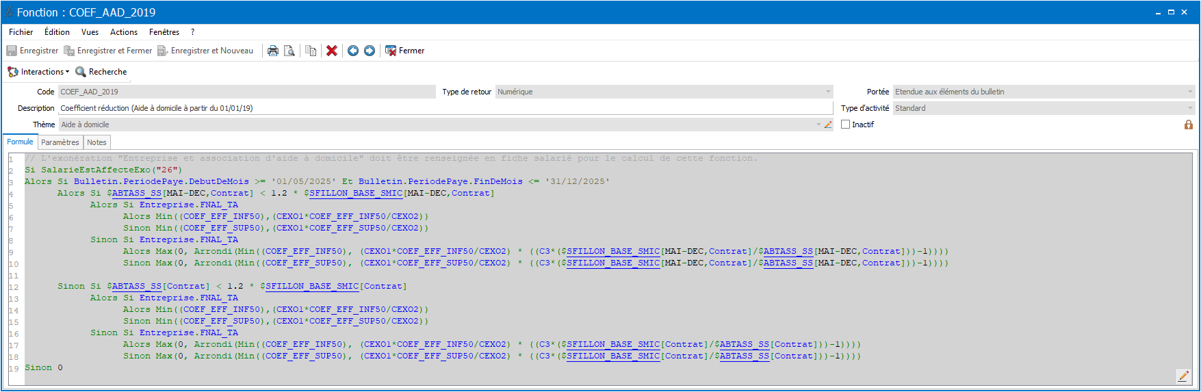Click 'Sinon Si Entreprise.FNAL_TA' on line 8
This screenshot has height=392, width=1201.
point(164,239)
